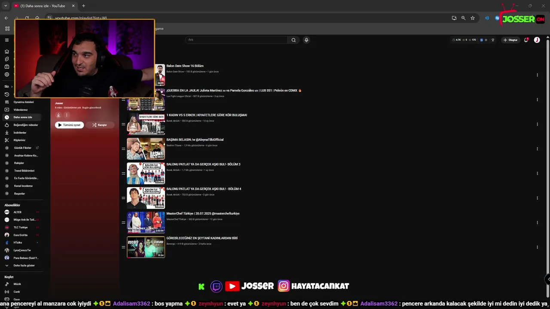Open Beğendiğim videolar in the sidebar
This screenshot has height=309, width=550.
point(26,125)
